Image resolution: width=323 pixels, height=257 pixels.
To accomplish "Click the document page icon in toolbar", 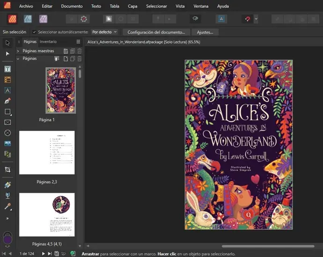I will pos(109,19).
